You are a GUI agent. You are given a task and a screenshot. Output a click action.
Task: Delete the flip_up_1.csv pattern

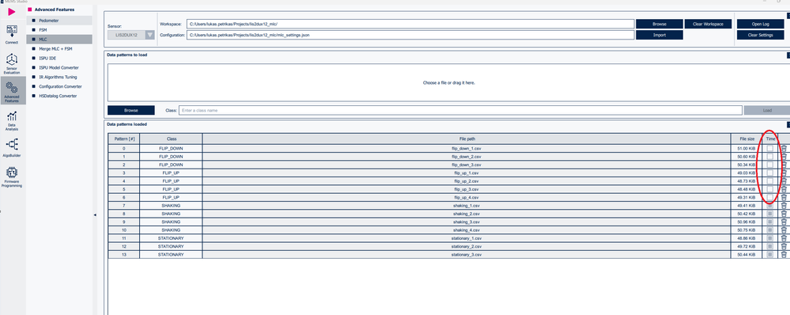(x=784, y=173)
